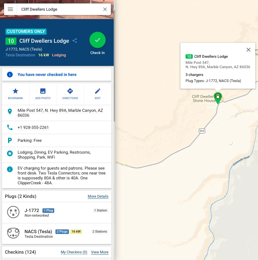The width and height of the screenshot is (258, 260).
Task: Select the '2 Plugs' badge on NACS
Action: pyautogui.click(x=62, y=231)
